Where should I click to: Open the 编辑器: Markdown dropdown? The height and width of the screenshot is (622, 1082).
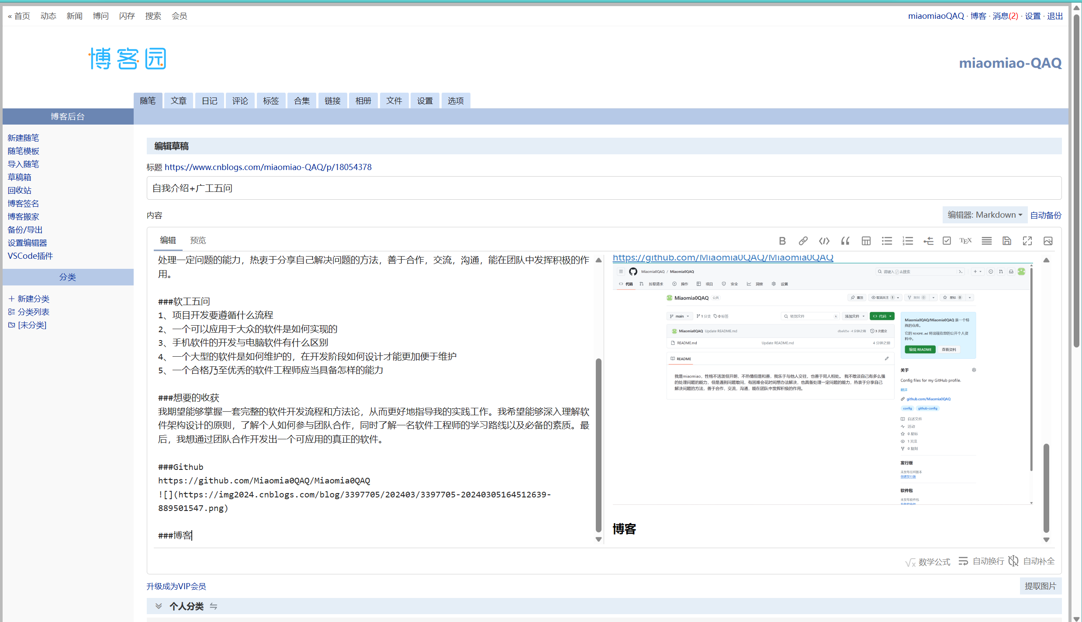985,215
